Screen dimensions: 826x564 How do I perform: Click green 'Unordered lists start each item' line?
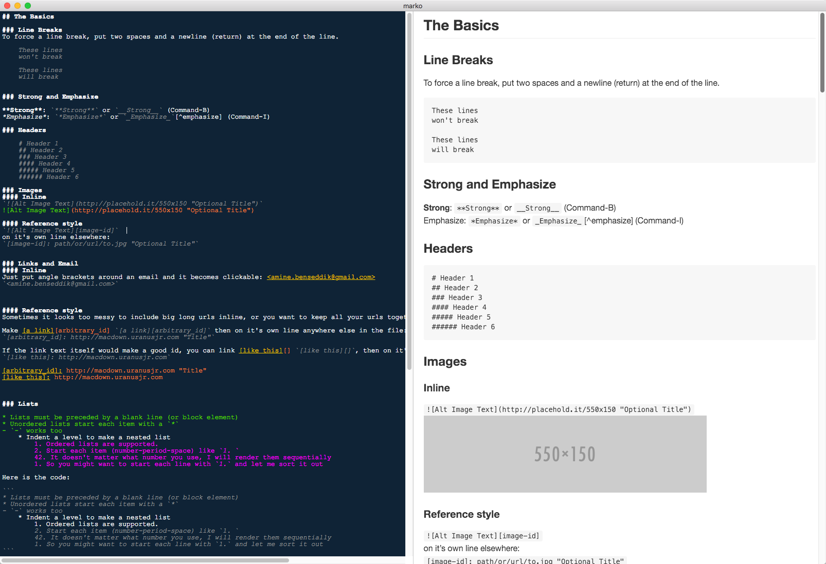[90, 424]
